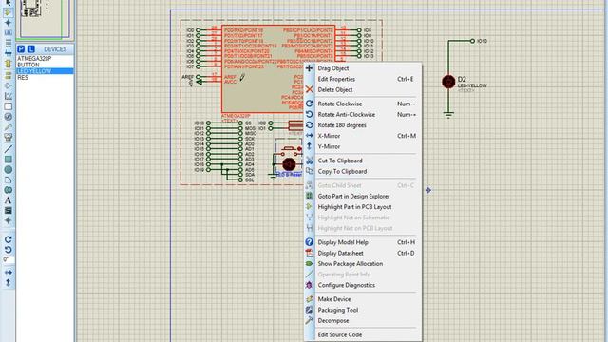Viewport: 608px width, 342px height.
Task: Choose Rotate 180 degrees from context menu
Action: [363, 125]
